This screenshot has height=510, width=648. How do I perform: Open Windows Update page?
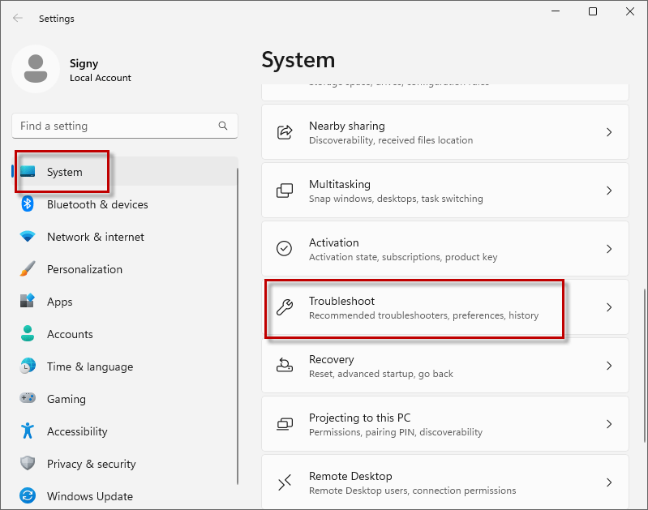(124, 496)
